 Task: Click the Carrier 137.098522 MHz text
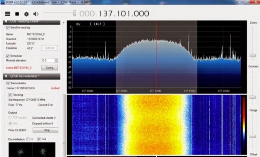coord(21,88)
